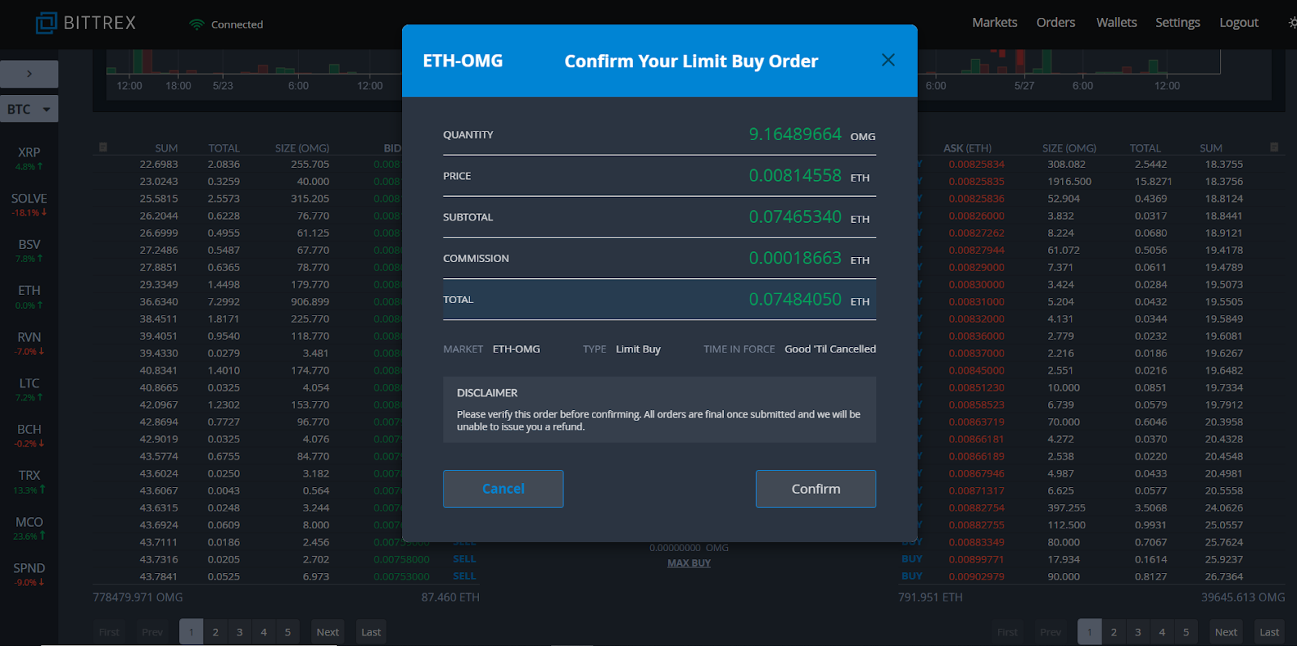This screenshot has width=1297, height=646.
Task: Click ask price 0.00830000
Action: 977,284
